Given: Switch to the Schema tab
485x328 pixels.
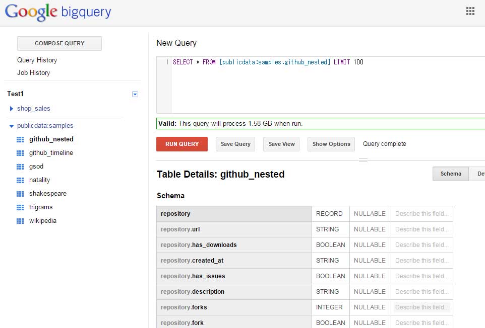Looking at the screenshot, I should tap(450, 174).
